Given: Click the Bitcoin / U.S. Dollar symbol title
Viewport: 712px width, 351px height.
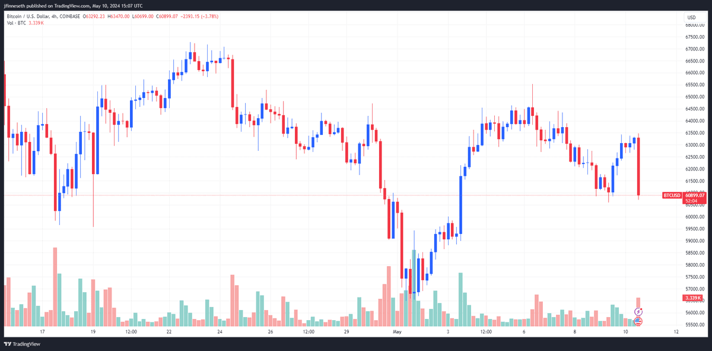Looking at the screenshot, I should pos(29,17).
